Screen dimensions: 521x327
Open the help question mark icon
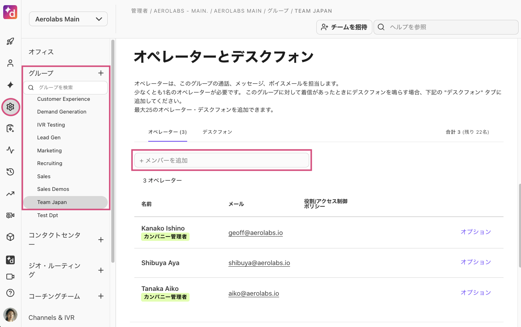point(10,293)
